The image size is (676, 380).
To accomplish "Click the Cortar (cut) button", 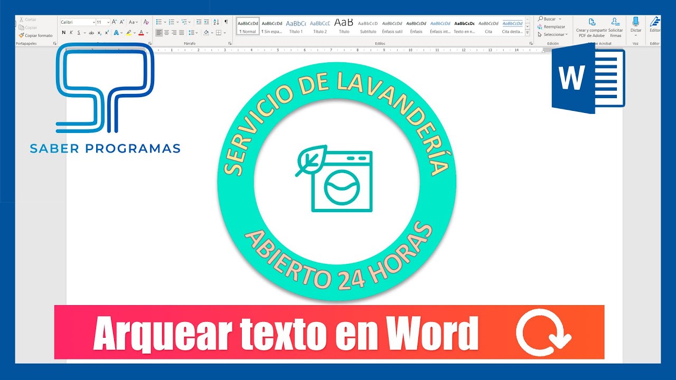I will 27,20.
